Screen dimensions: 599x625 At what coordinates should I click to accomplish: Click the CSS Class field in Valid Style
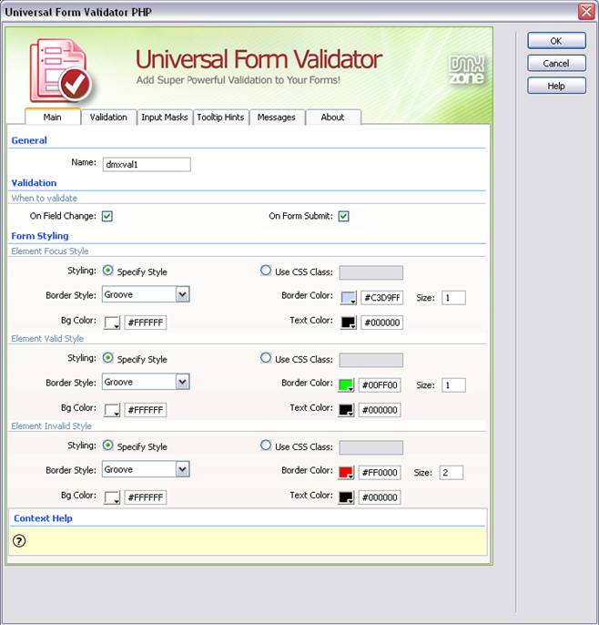pos(371,360)
